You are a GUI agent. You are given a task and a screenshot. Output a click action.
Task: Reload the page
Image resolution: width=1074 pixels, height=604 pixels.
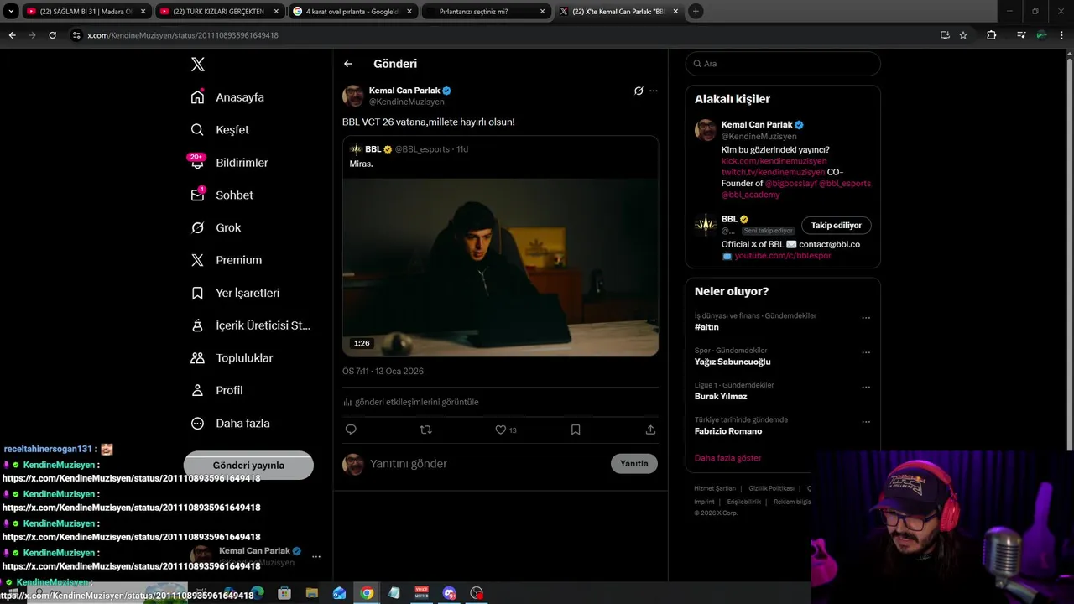[52, 35]
